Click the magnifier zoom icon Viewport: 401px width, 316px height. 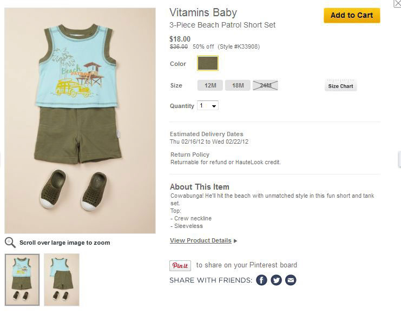click(x=10, y=243)
